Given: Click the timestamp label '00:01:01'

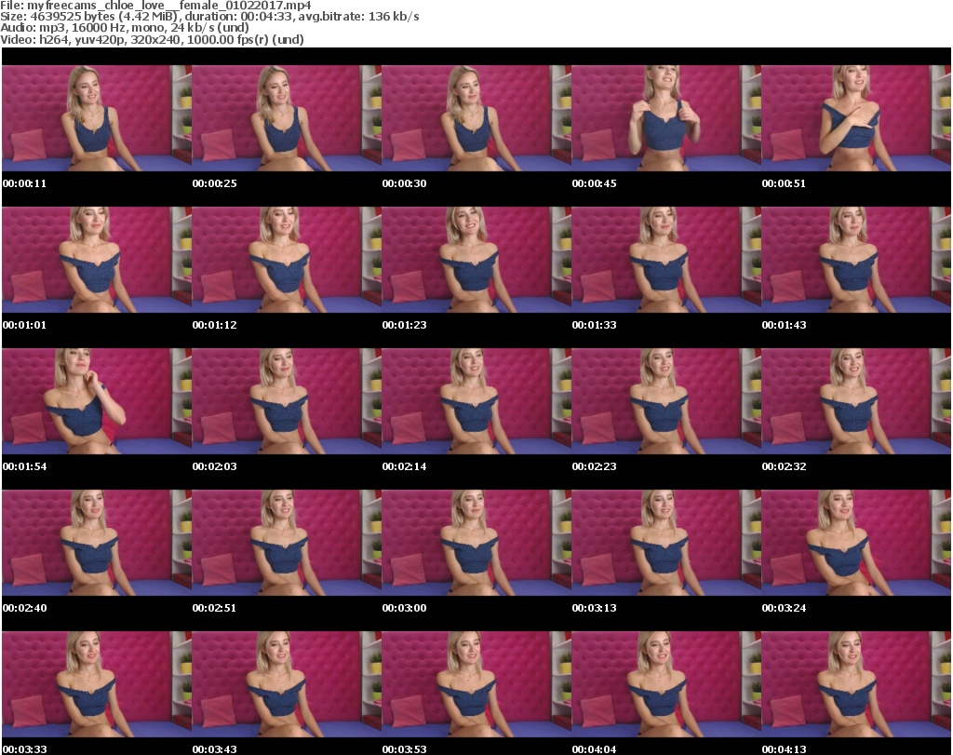Looking at the screenshot, I should point(24,325).
